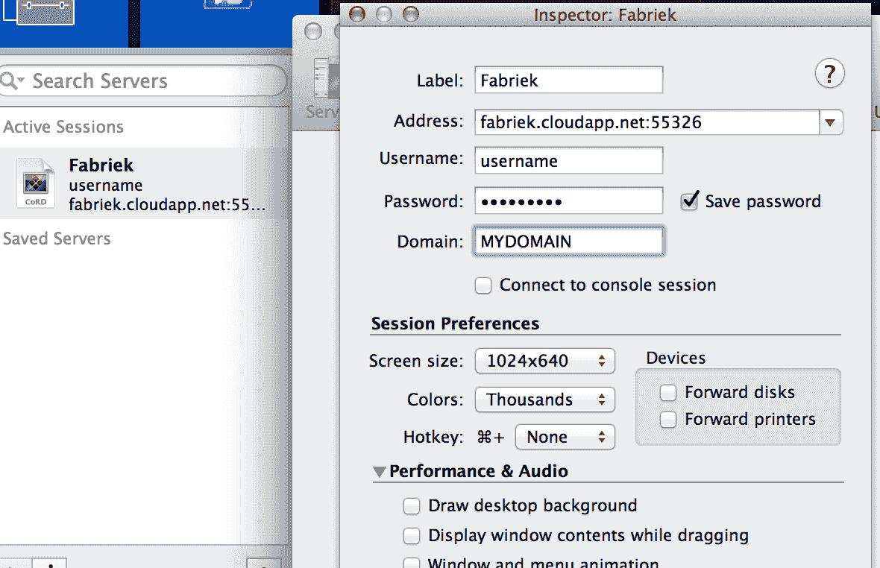
Task: Enable Connect to console session
Action: [483, 285]
